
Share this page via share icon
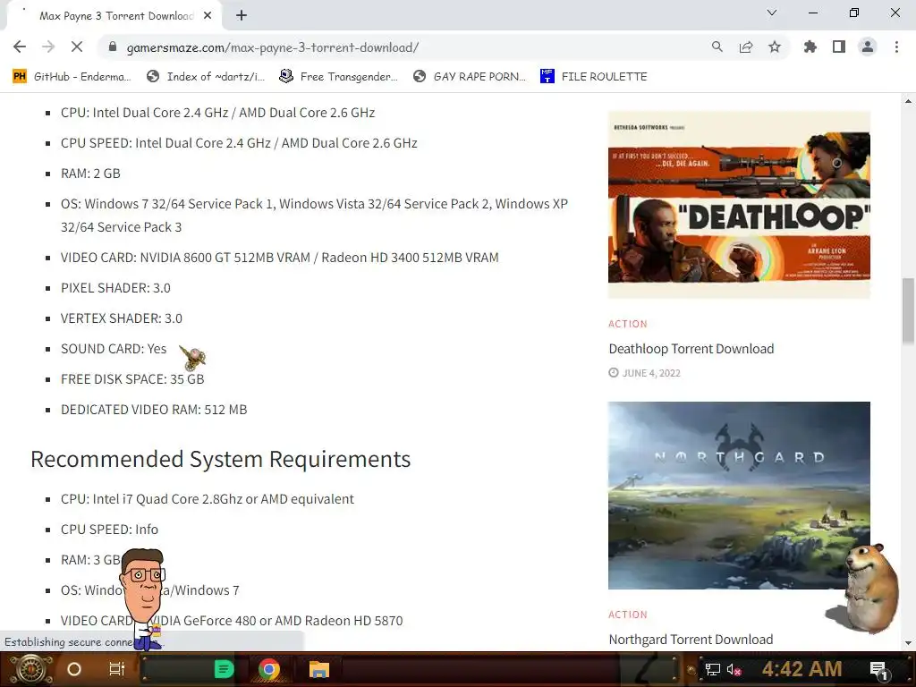click(x=746, y=47)
